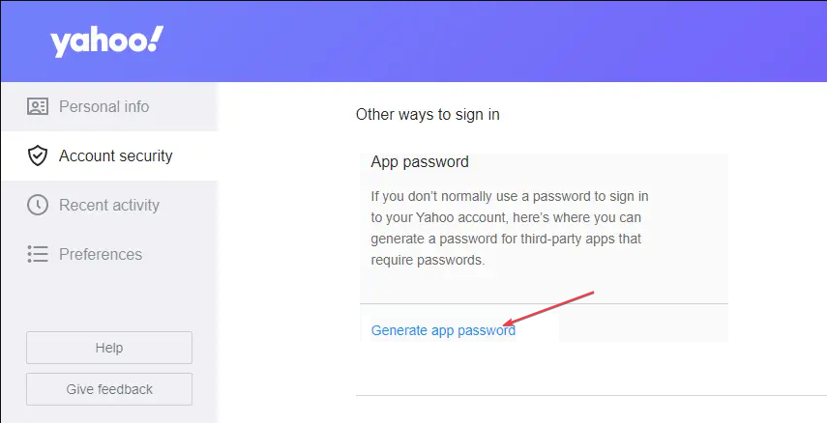The image size is (827, 423).
Task: Follow the Generate app password link
Action: [x=443, y=330]
